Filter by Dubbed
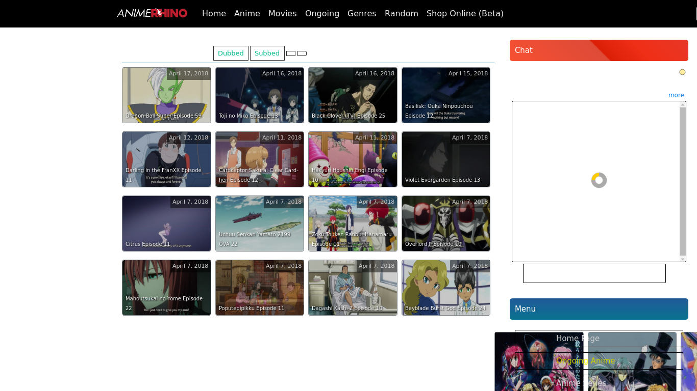This screenshot has width=697, height=391. 231,53
